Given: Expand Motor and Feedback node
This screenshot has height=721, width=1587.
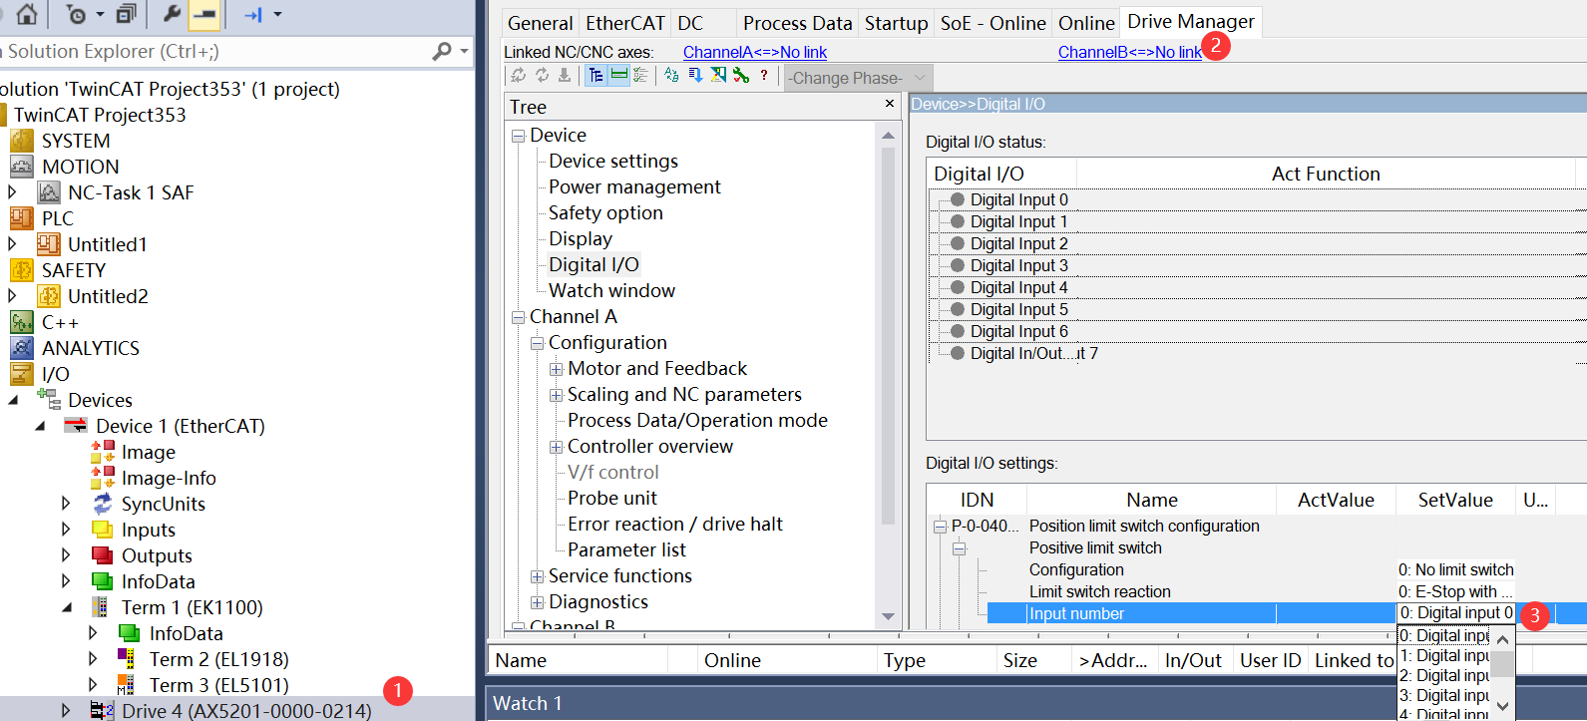Looking at the screenshot, I should pos(557,369).
